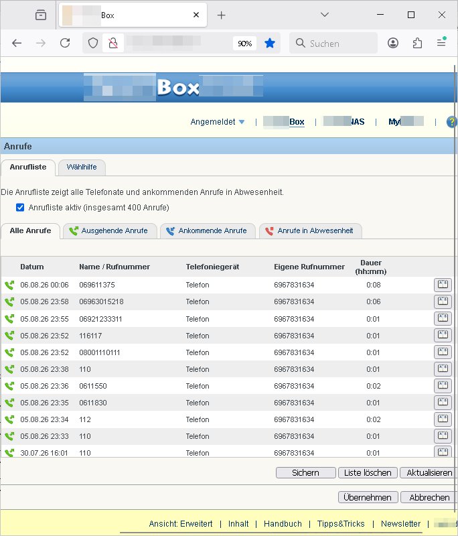Click phonebook icon for 08001110111 row

(443, 352)
